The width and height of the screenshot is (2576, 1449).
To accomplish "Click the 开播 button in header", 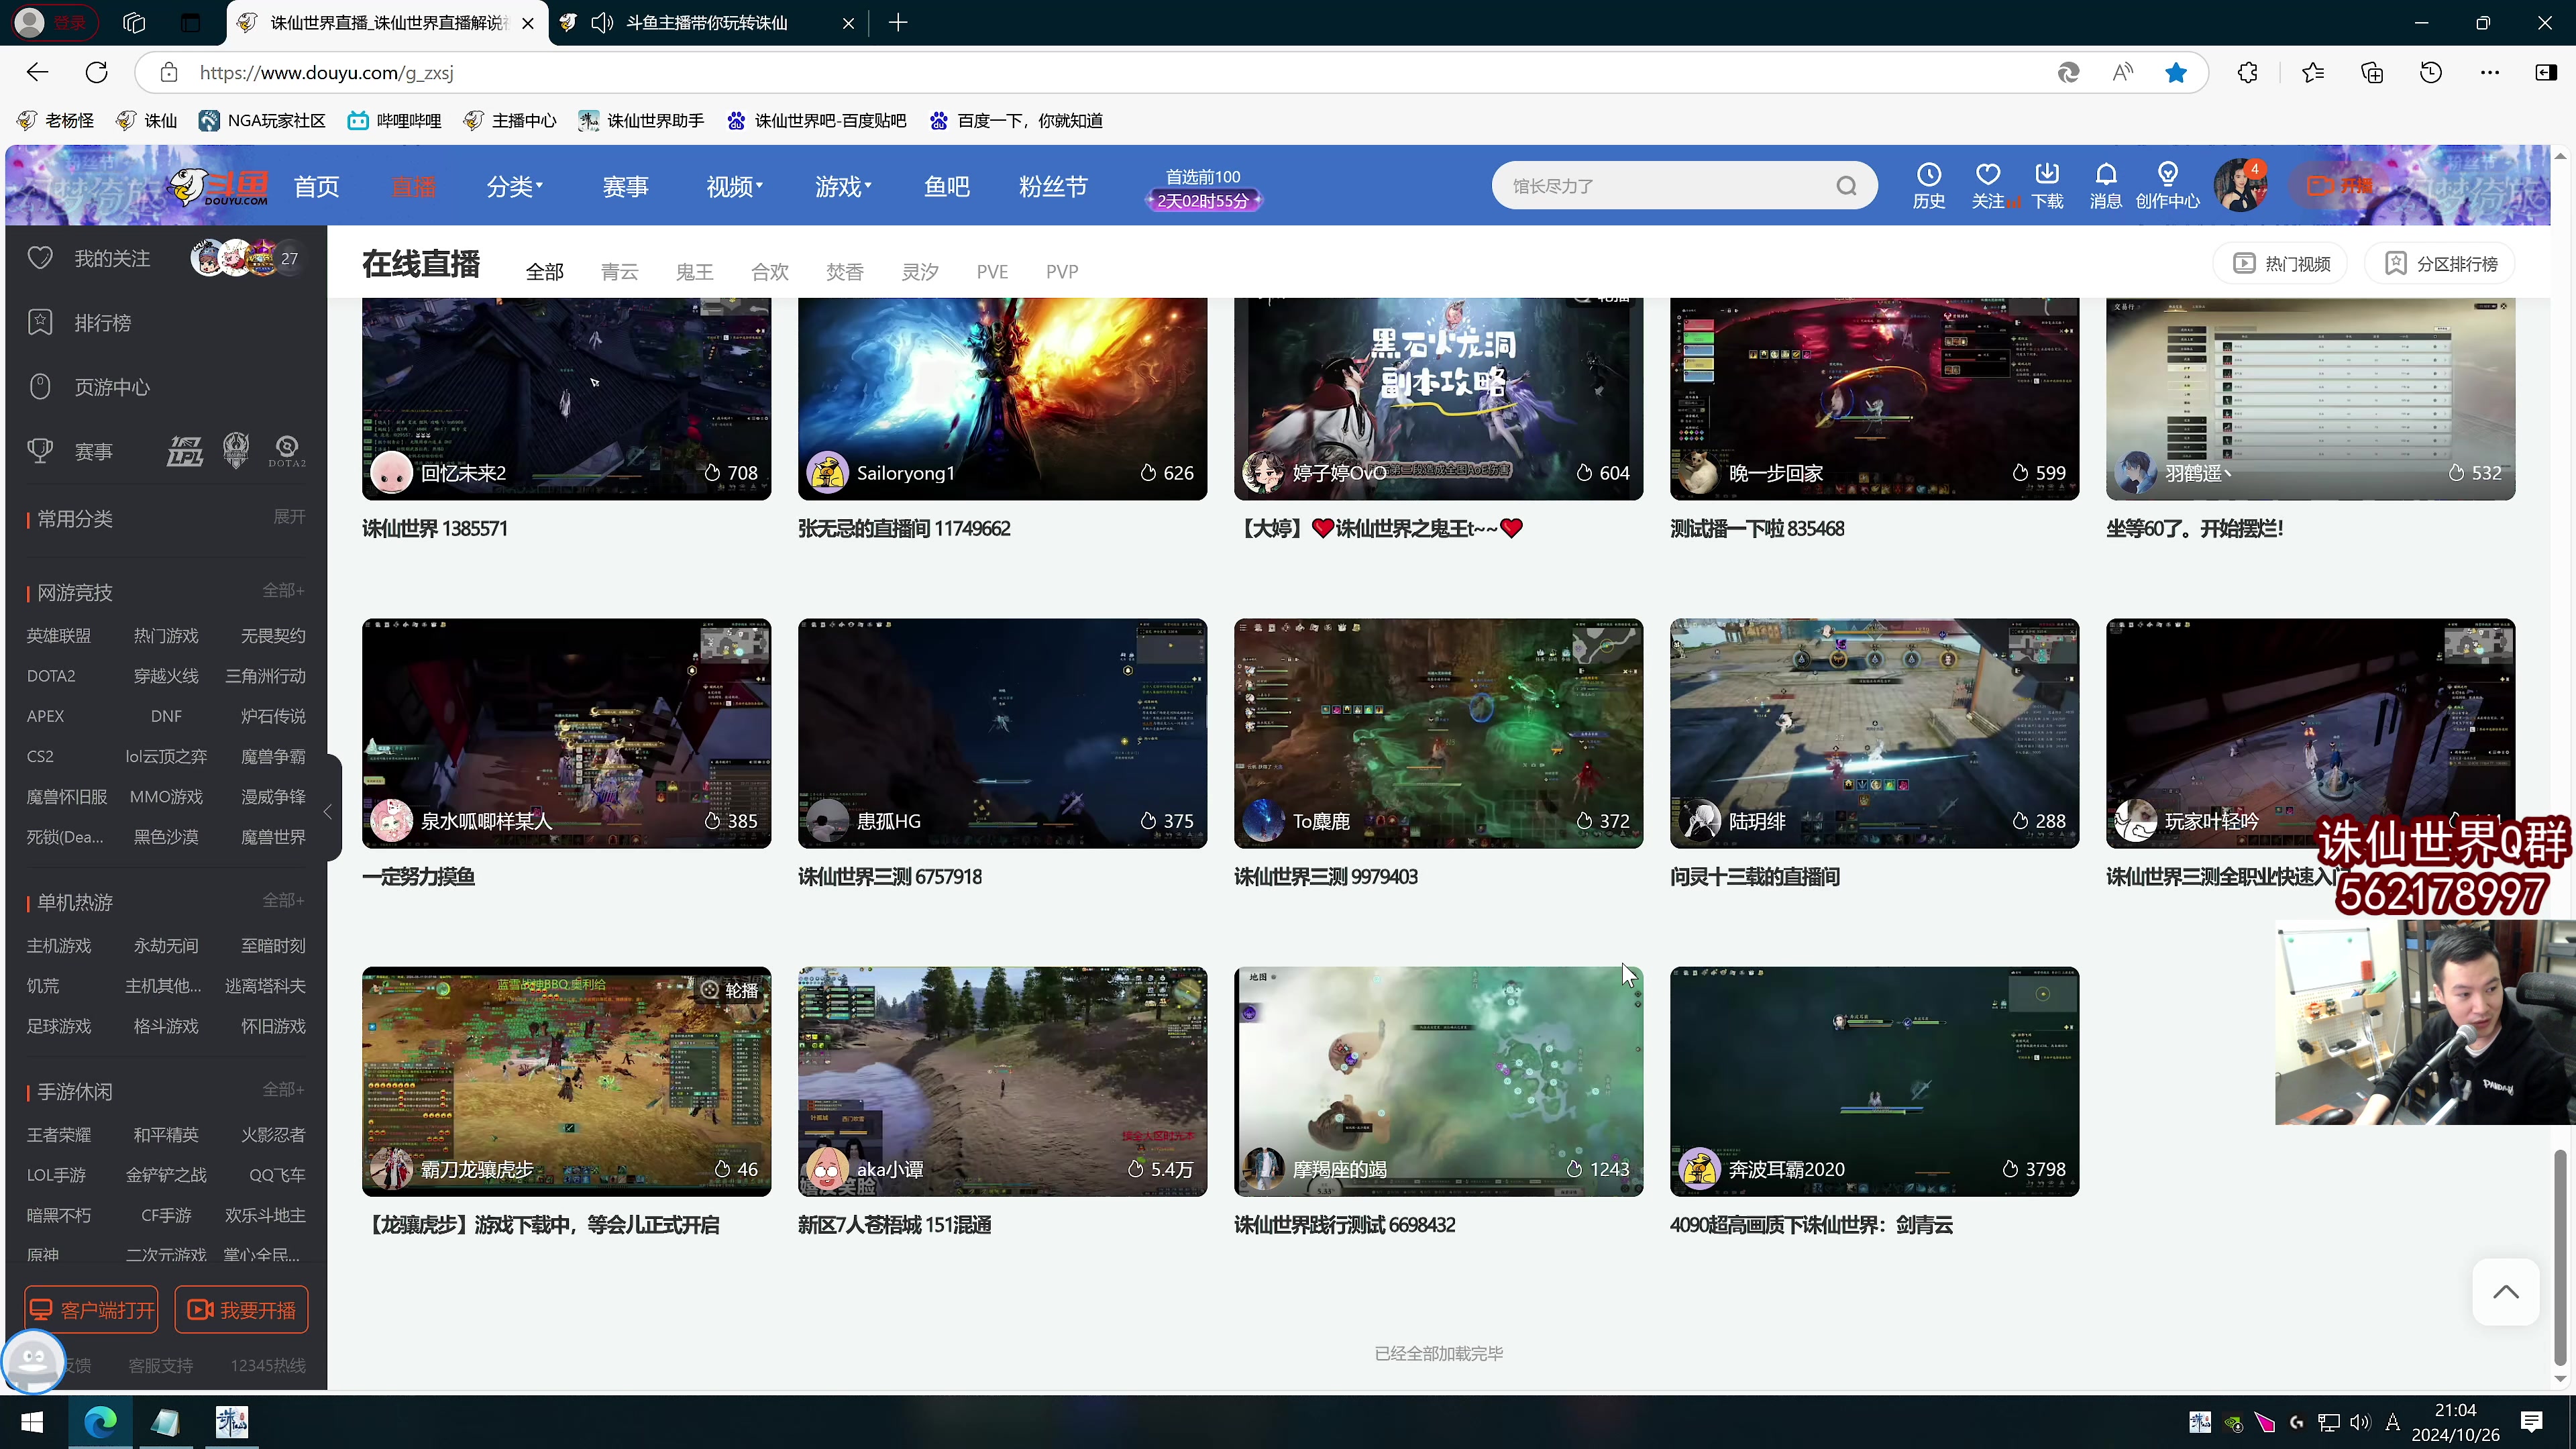I will point(2340,186).
